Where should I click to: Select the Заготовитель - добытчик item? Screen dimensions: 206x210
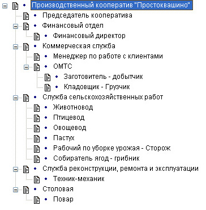pyautogui.click(x=103, y=77)
